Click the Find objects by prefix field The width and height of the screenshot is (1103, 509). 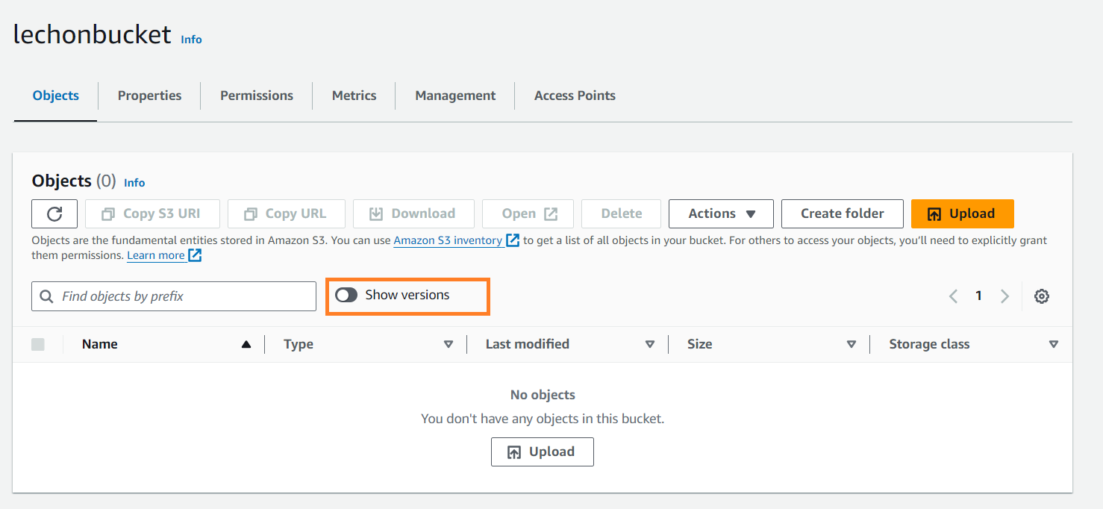tap(174, 296)
